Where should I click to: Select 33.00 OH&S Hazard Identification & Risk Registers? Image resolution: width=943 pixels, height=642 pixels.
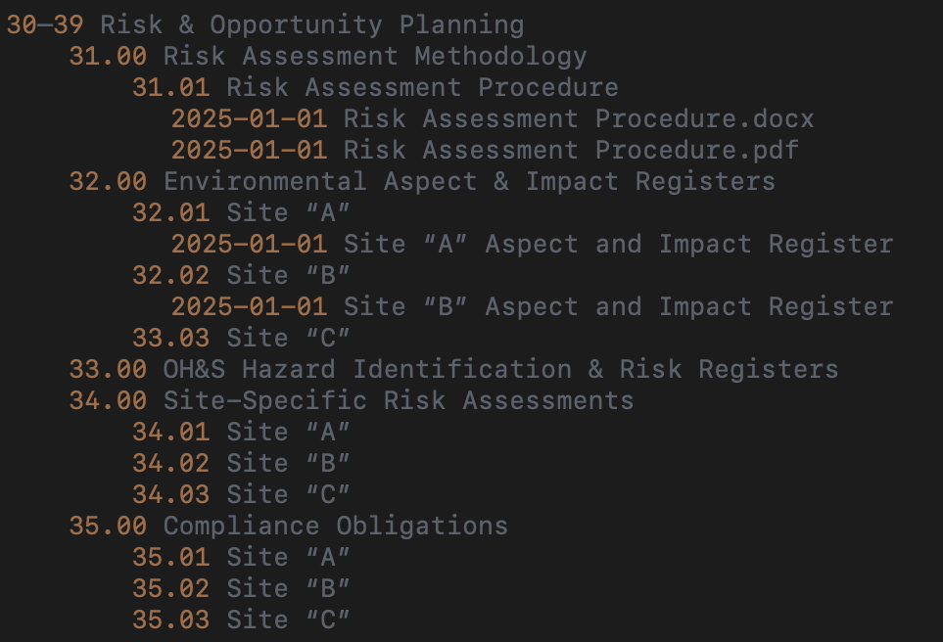[x=453, y=369]
